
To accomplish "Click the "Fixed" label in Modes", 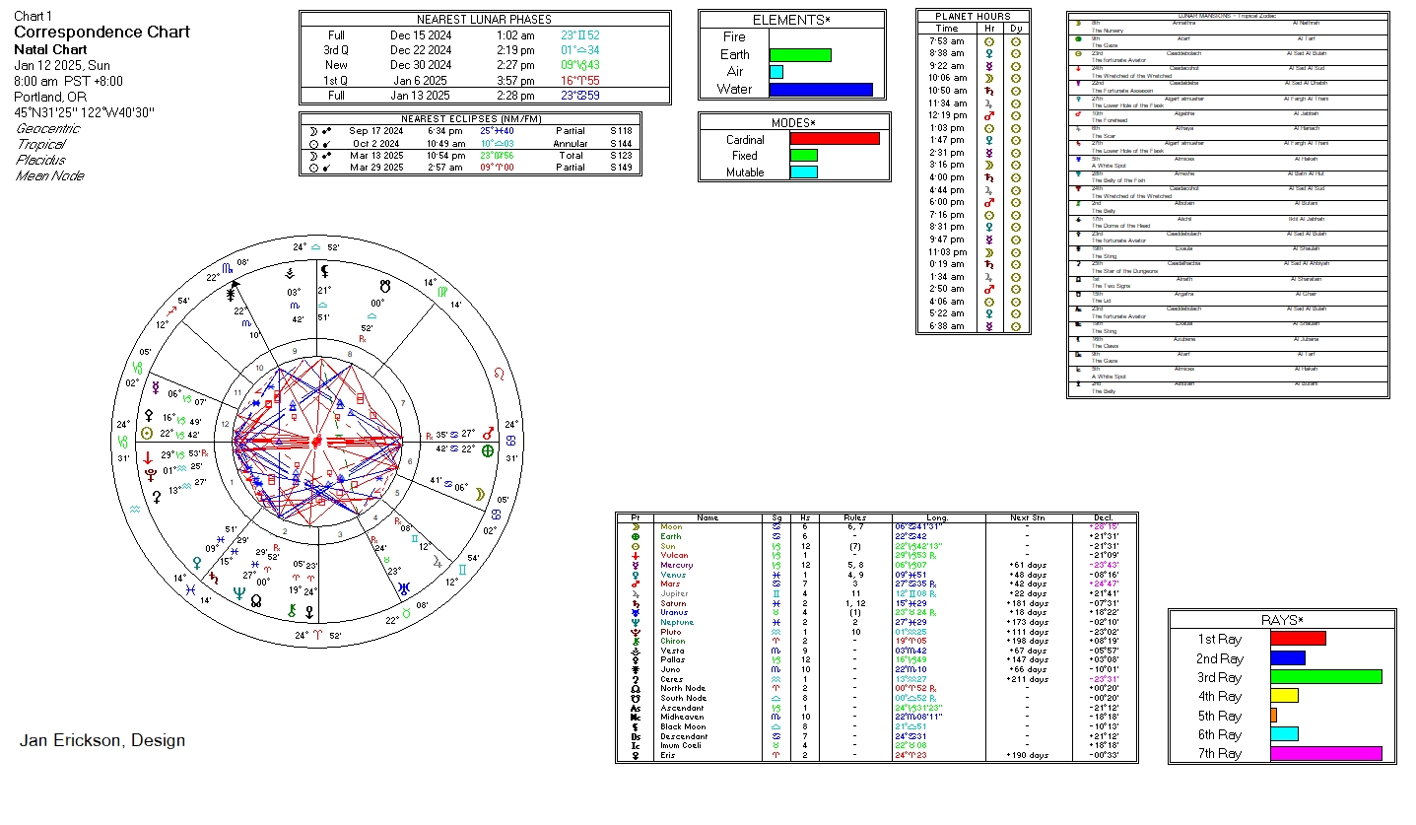I will [x=745, y=156].
